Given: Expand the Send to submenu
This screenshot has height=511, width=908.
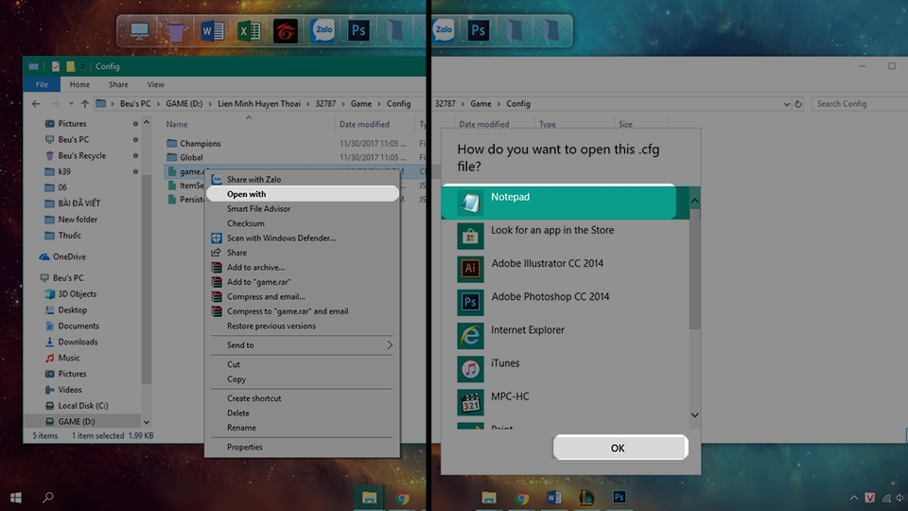Looking at the screenshot, I should [302, 345].
